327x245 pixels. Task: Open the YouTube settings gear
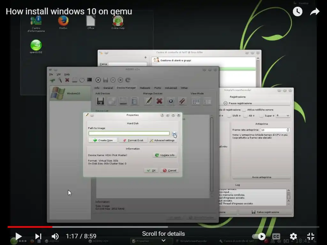point(293,236)
